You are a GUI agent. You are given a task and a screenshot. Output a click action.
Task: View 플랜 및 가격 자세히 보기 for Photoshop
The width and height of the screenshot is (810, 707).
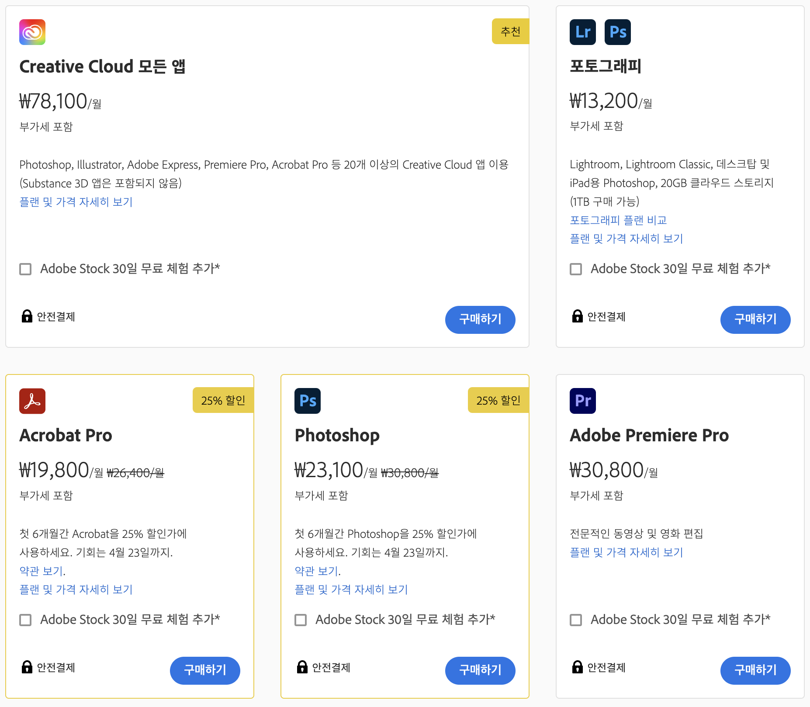click(x=351, y=589)
